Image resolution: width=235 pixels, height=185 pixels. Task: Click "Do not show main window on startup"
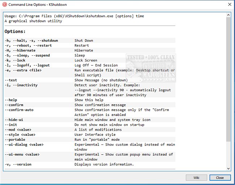click(110, 125)
